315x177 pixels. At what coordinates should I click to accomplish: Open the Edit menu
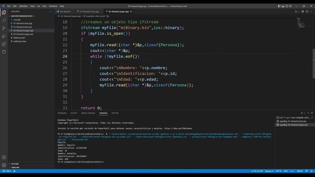click(14, 6)
